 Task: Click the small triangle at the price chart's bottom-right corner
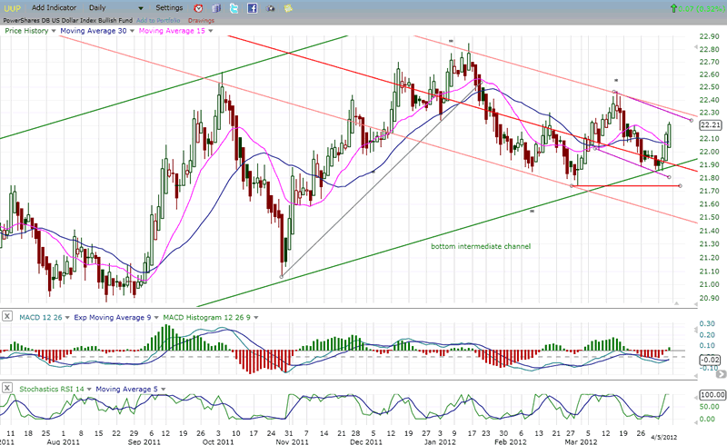676,303
